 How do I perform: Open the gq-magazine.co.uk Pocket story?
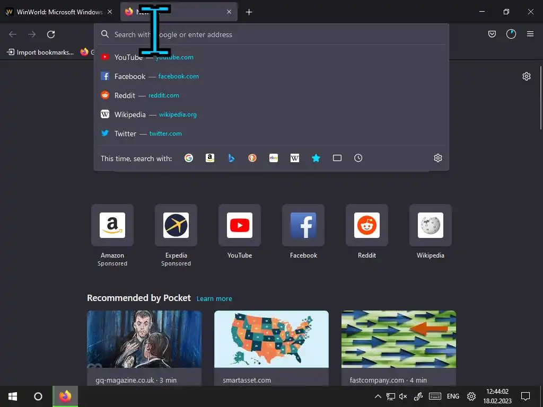144,348
